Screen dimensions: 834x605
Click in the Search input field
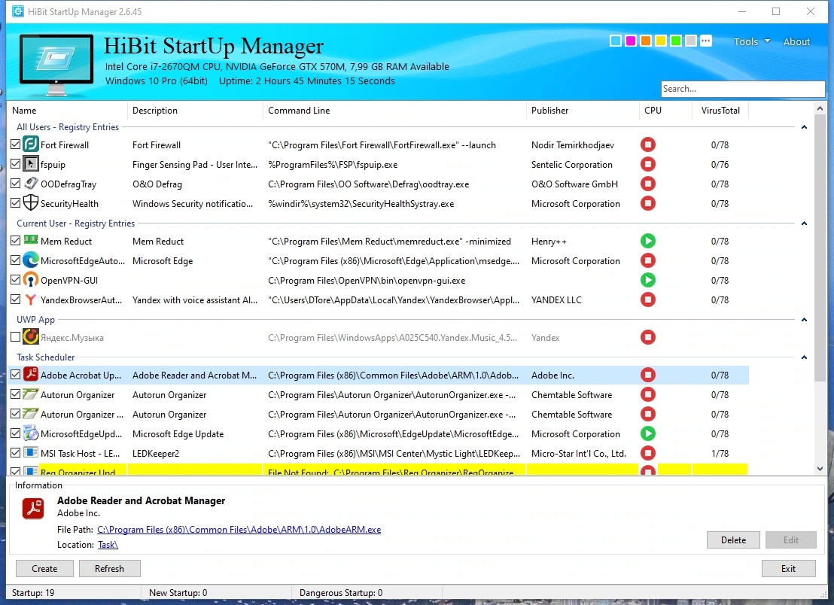click(742, 89)
